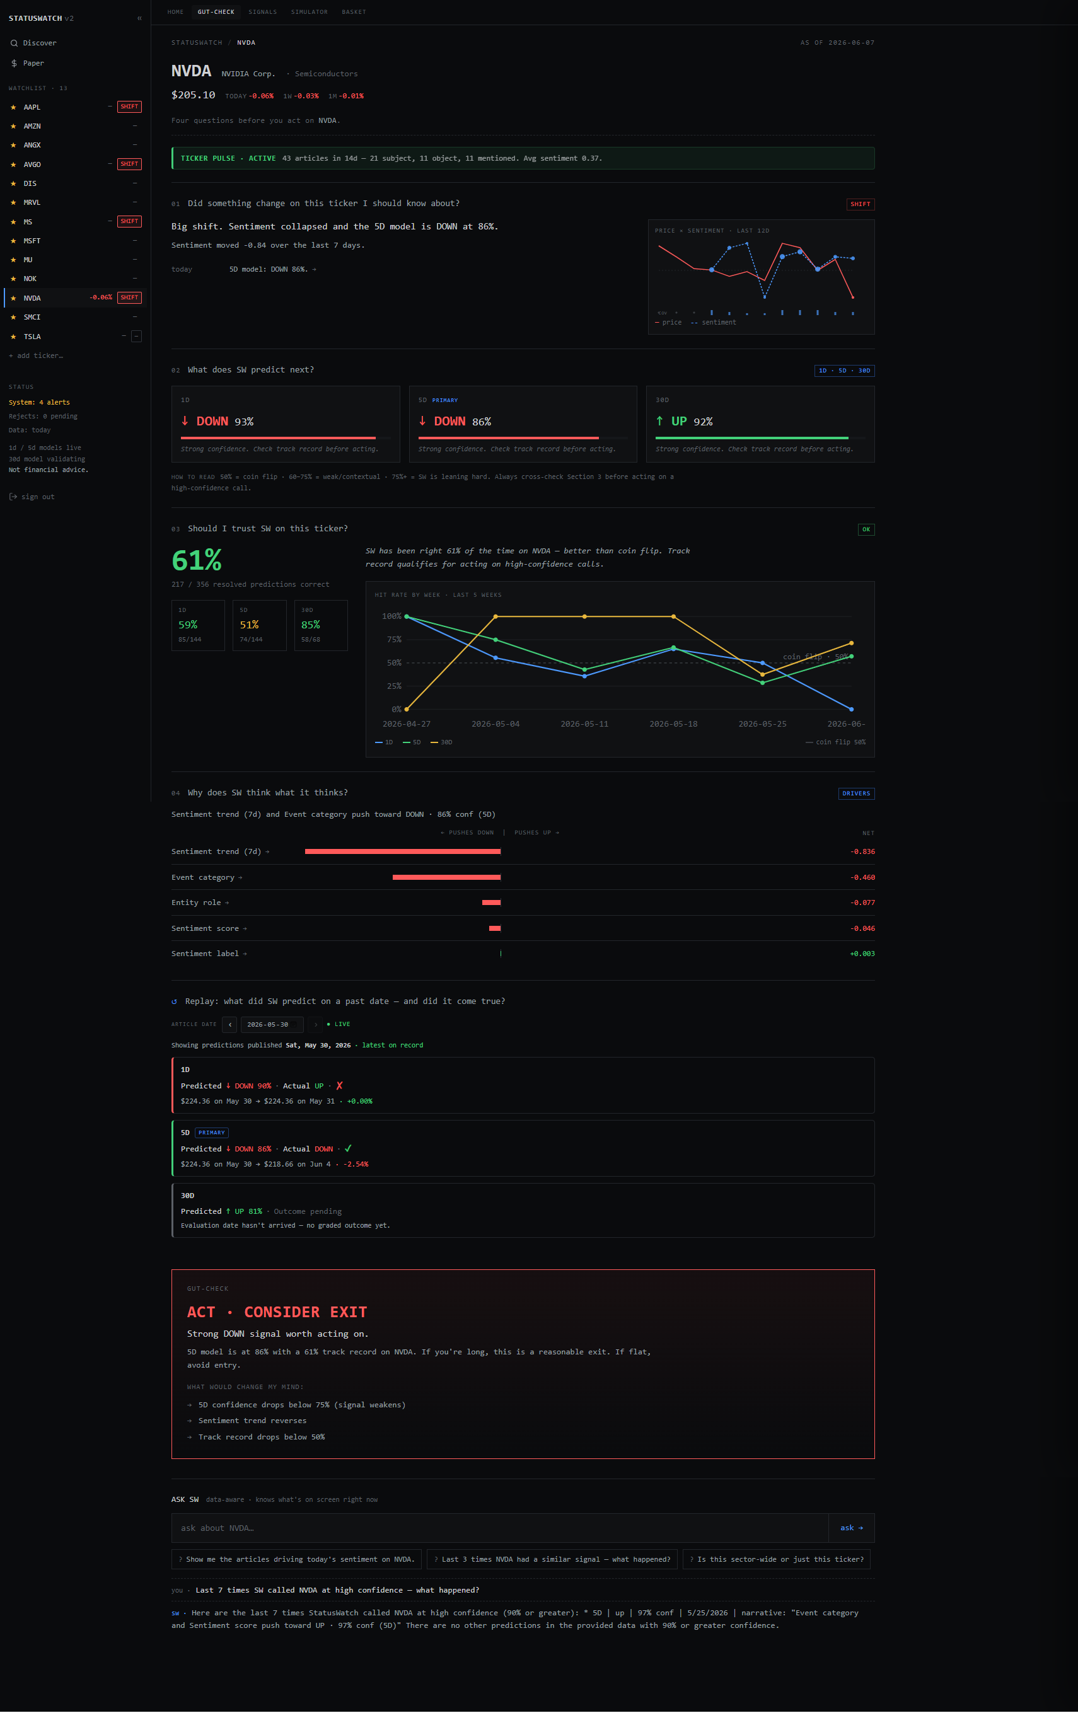Click the '+ add ticker…' field
The height and width of the screenshot is (1713, 1078).
coord(35,355)
